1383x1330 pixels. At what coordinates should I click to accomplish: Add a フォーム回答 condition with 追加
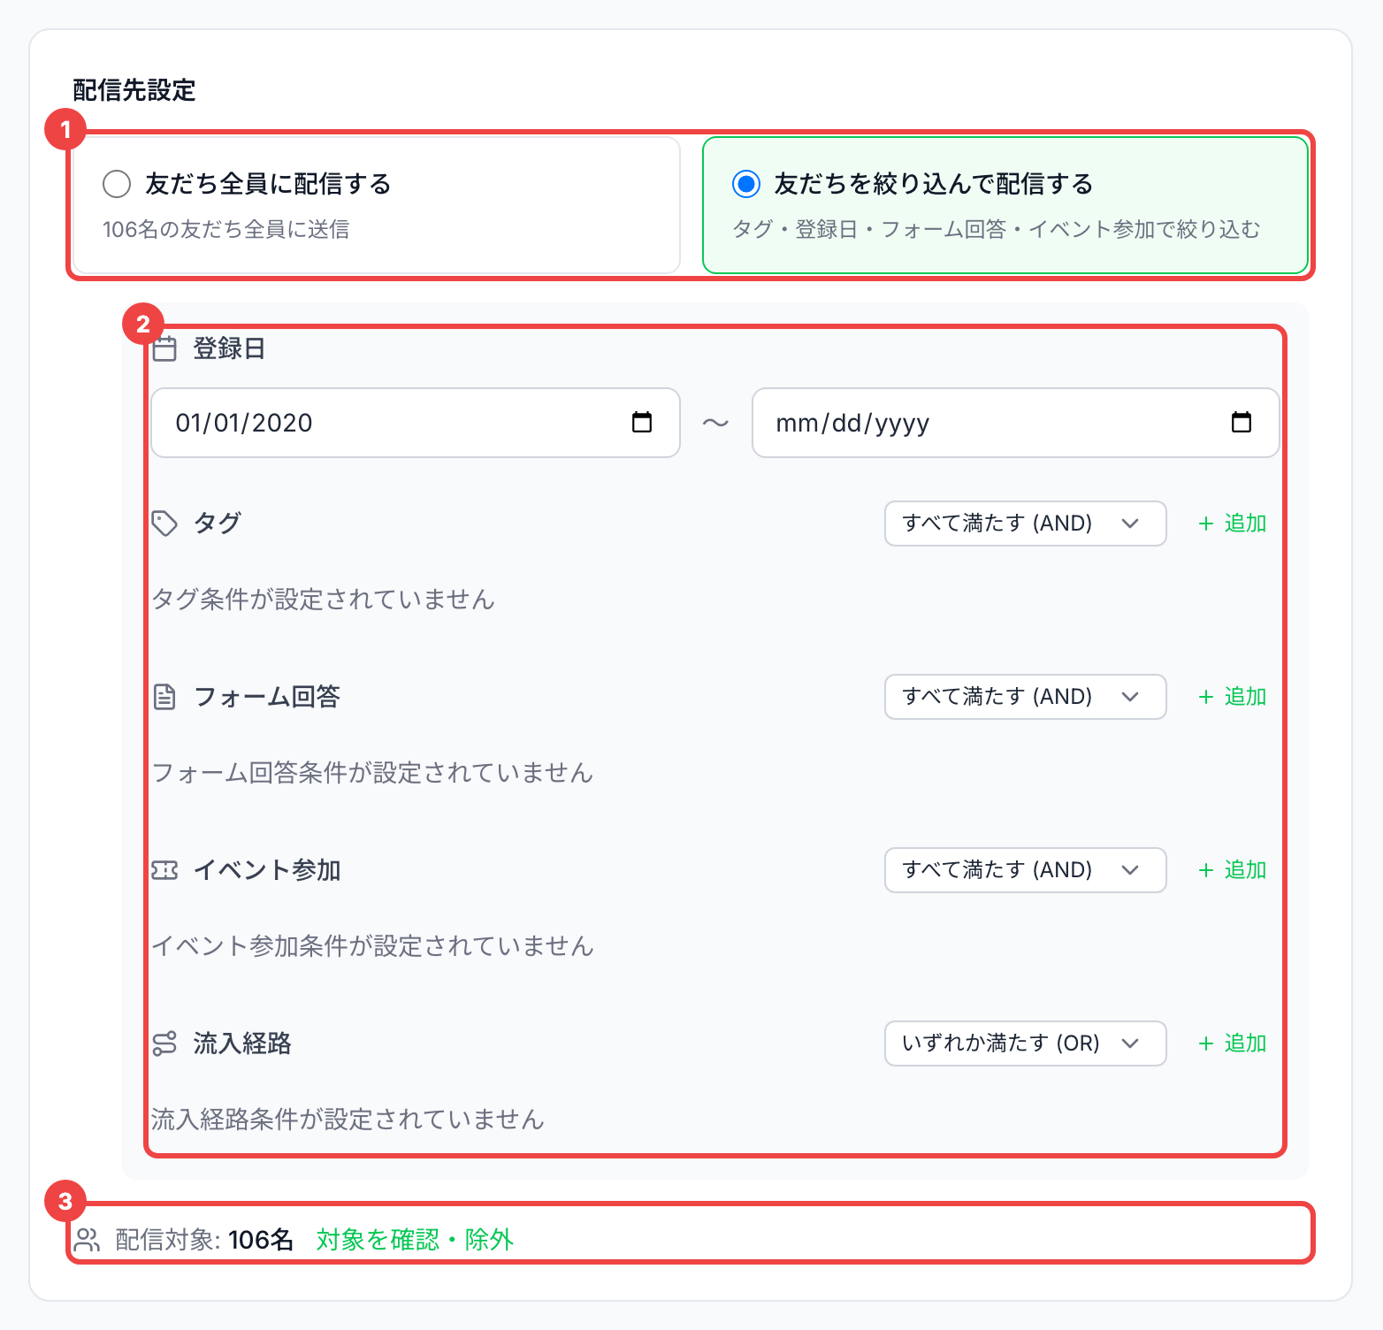coord(1232,697)
